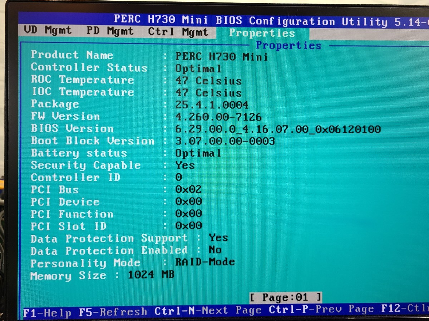Select Boot Block Version value 3.07.00.00-0003
This screenshot has height=321, width=429.
225,141
